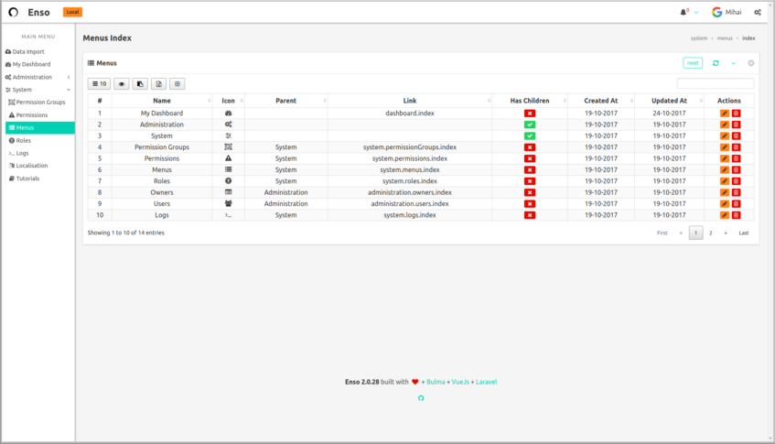Viewport: 775px width, 444px height.
Task: Open Permission Groups in sidebar
Action: tap(38, 103)
